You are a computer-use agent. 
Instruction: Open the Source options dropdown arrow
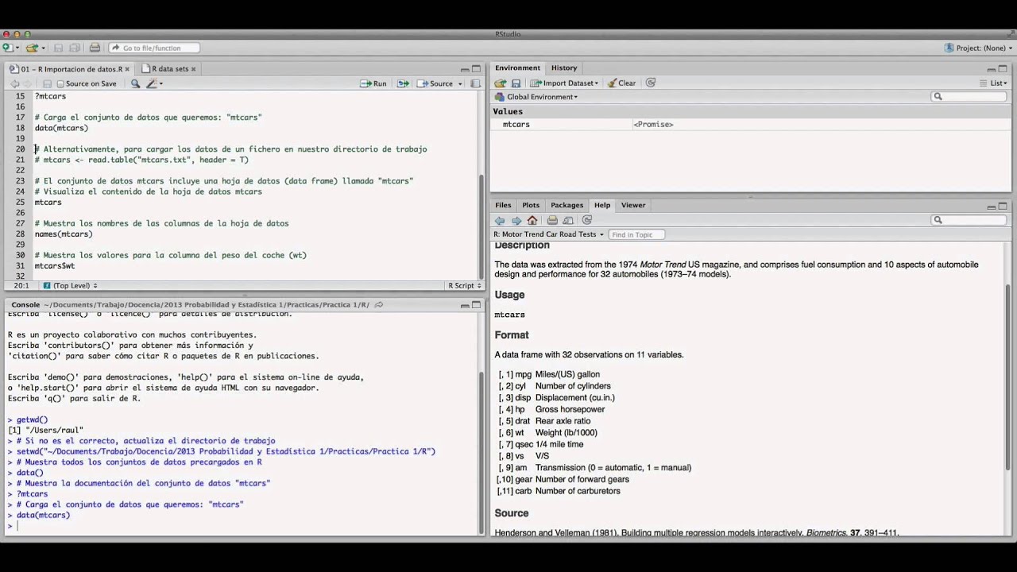pos(460,83)
